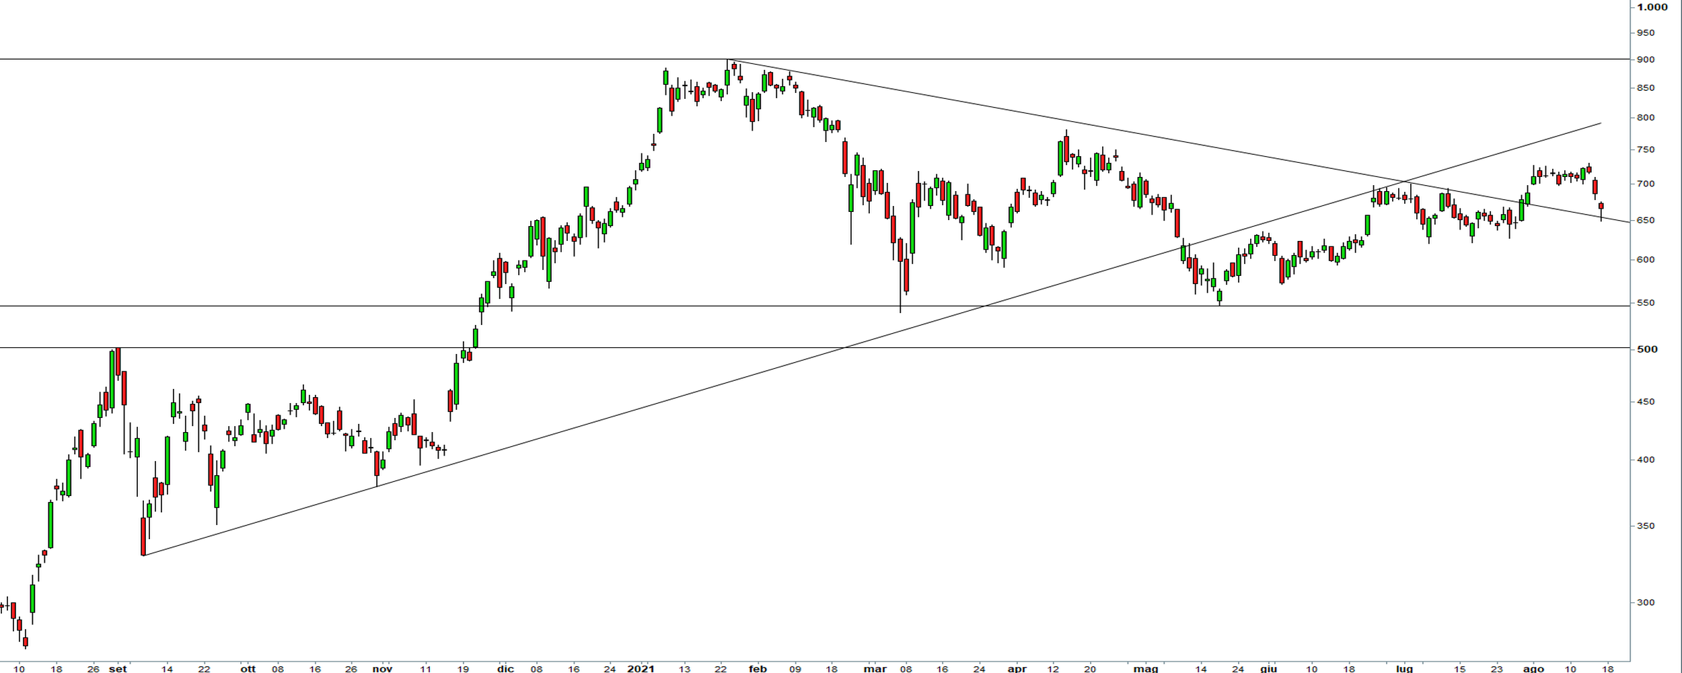Screen dimensions: 1682x673
Task: Click the 'ago' month label
Action: 1533,668
